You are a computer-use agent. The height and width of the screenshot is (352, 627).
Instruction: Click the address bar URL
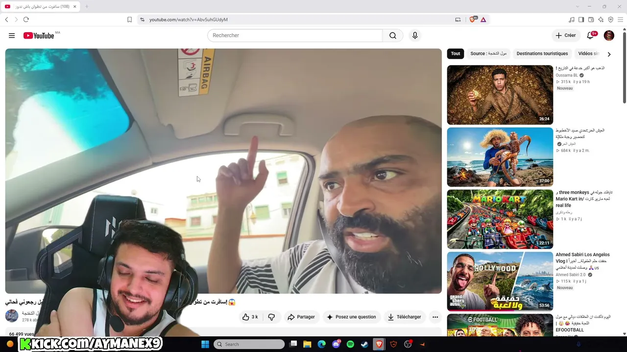(189, 20)
